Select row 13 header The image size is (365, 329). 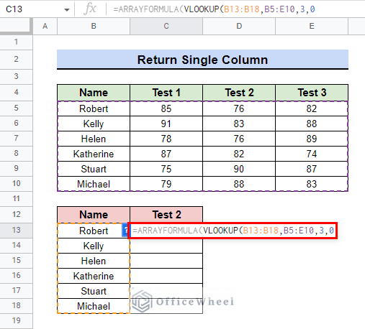(x=16, y=231)
